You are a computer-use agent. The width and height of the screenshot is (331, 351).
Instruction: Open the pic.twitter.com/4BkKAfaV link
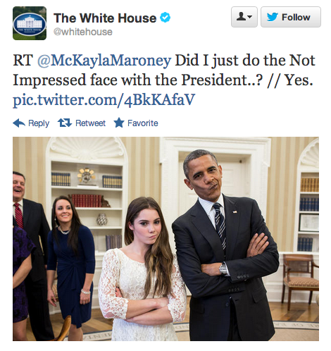click(104, 99)
